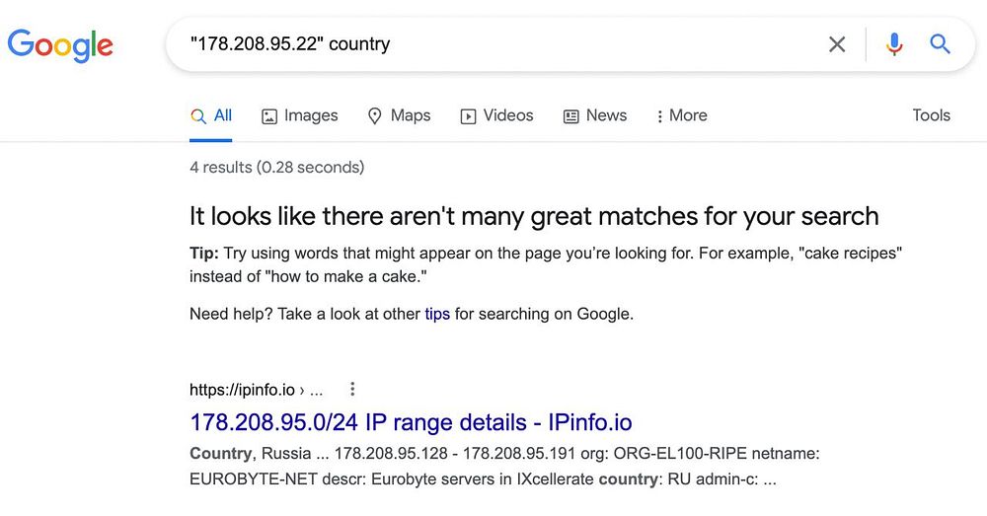
Task: Open the Tools filter options
Action: [x=931, y=115]
